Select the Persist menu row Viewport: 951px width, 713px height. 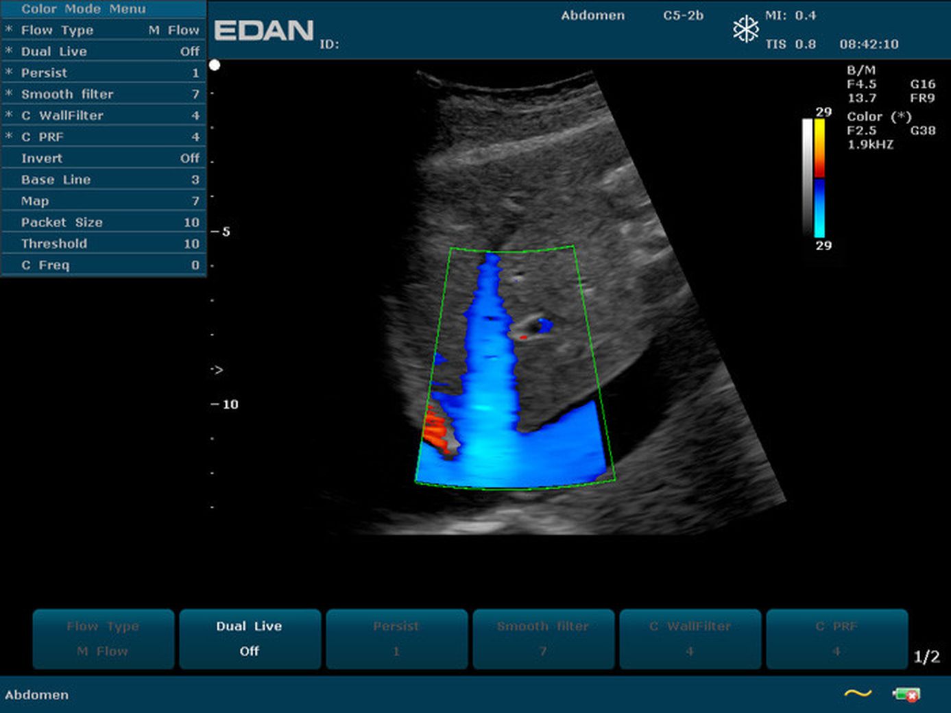[x=103, y=73]
